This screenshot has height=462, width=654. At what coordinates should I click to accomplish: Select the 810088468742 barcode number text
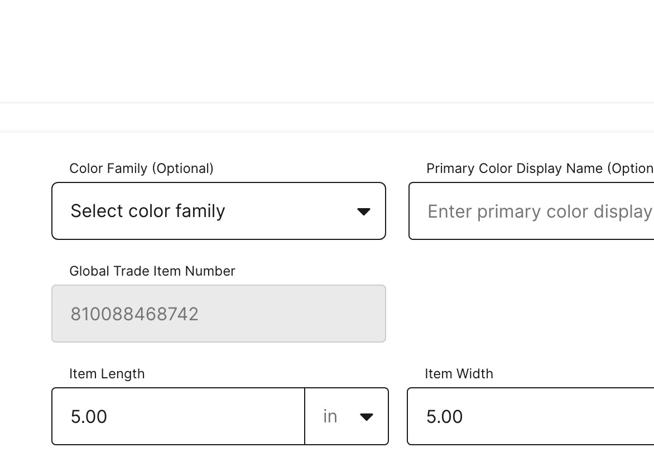click(134, 314)
